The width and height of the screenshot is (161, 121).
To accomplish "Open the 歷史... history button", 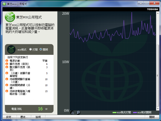I will (24, 117).
